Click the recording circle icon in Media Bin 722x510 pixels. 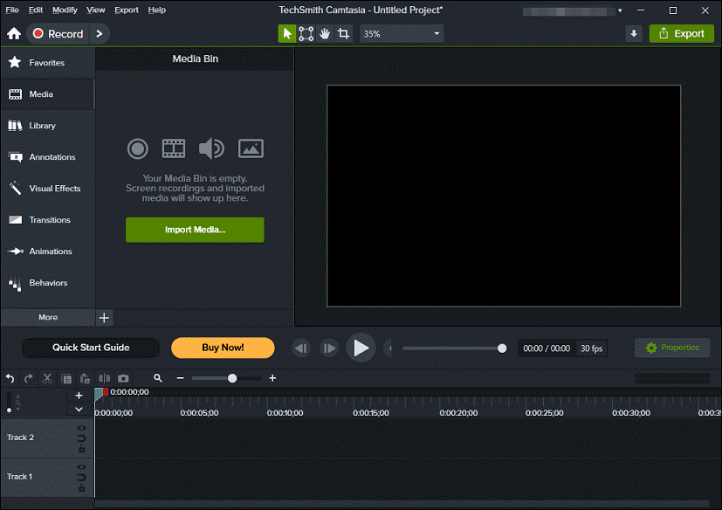pyautogui.click(x=137, y=148)
